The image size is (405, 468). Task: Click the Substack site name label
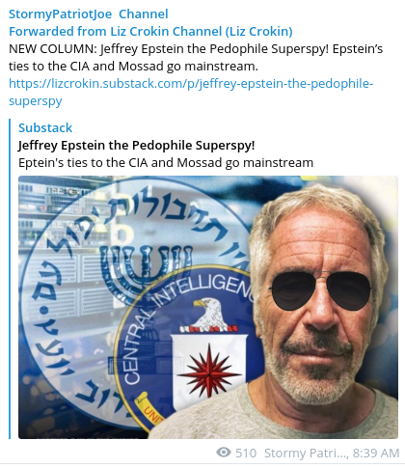(45, 127)
